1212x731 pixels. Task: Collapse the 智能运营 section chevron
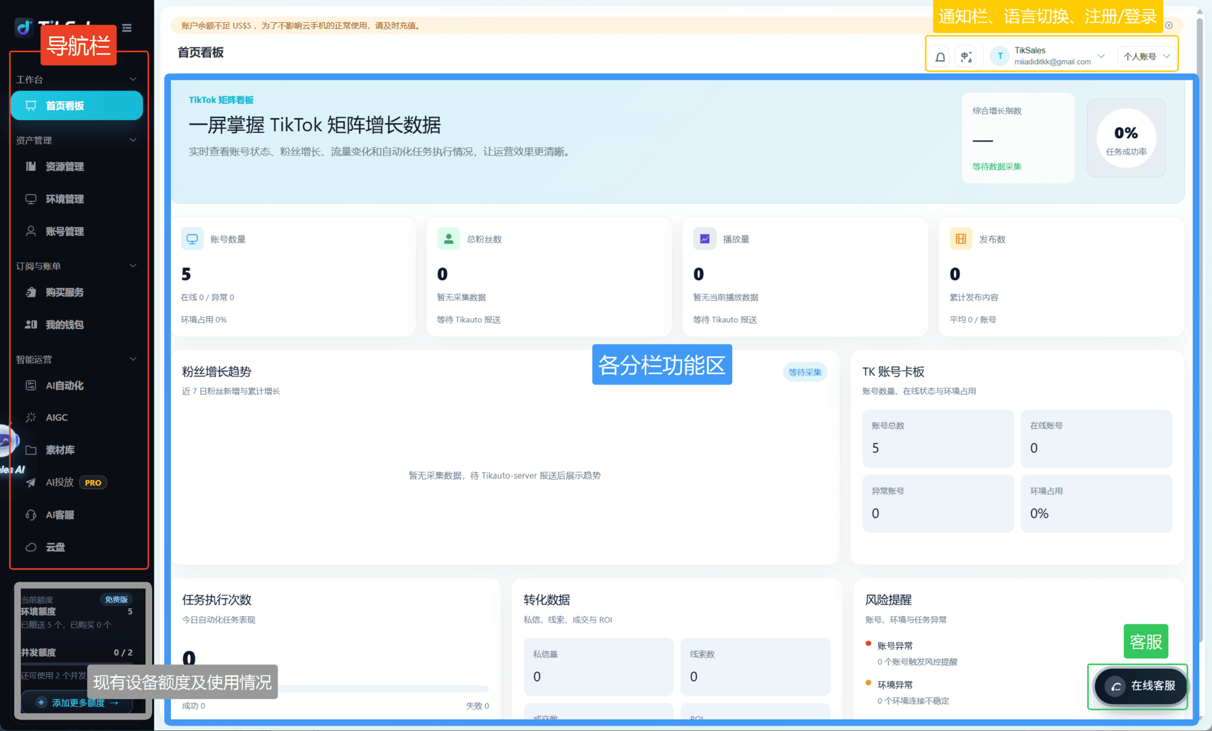pos(133,359)
